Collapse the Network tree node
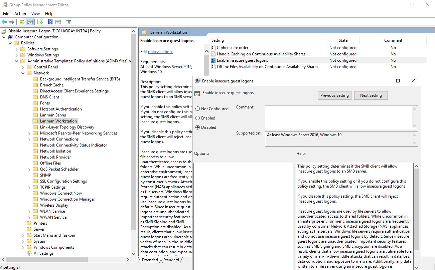The width and height of the screenshot is (435, 270). (23, 73)
